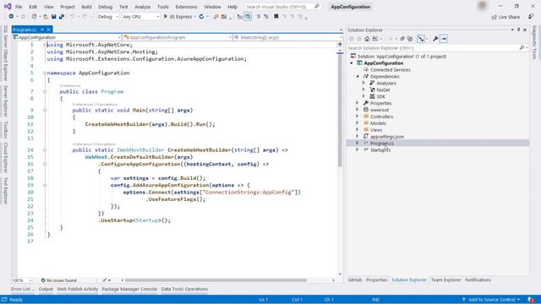The image size is (541, 304).
Task: Expand the Controllers folder node
Action: click(x=358, y=117)
